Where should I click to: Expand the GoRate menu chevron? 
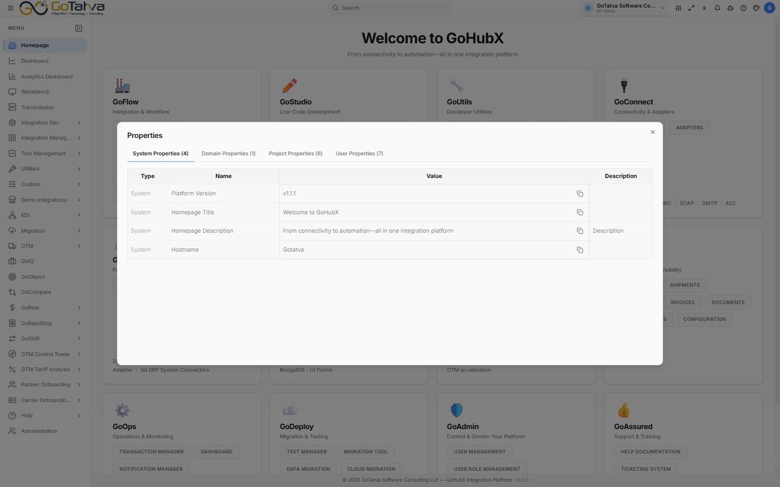79,308
